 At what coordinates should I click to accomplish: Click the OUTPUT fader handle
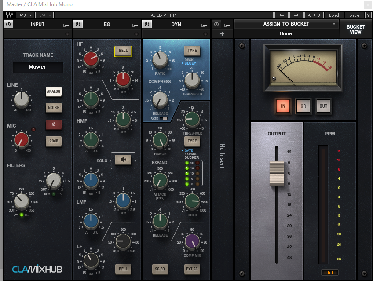277,173
